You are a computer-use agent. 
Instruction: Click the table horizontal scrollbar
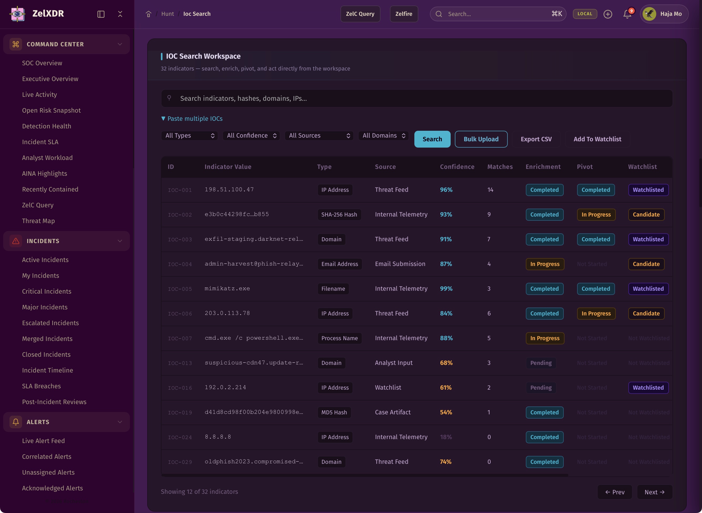click(x=365, y=475)
